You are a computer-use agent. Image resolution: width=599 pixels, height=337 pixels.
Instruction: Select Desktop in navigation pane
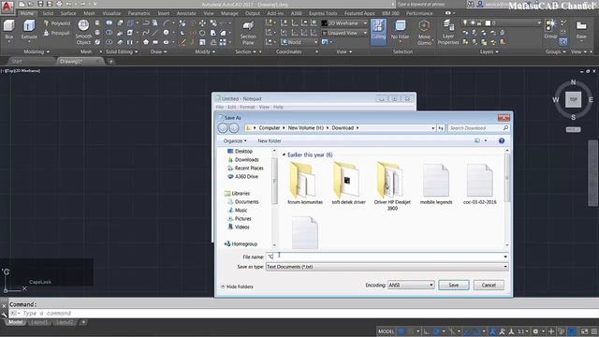(240, 152)
